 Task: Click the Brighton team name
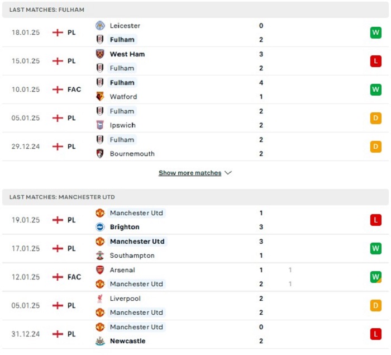click(x=125, y=226)
